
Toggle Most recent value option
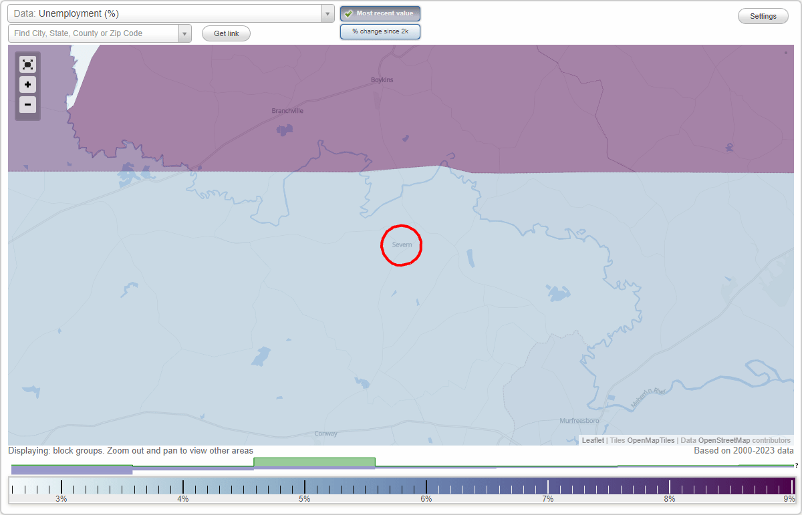[x=380, y=13]
